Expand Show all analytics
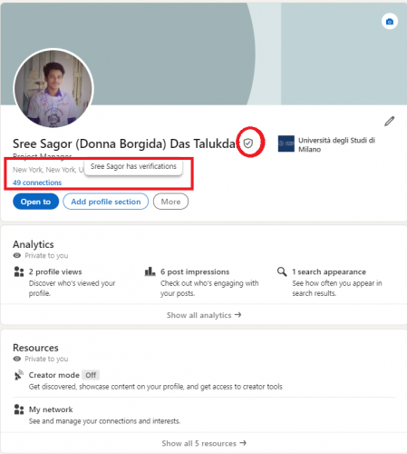Screen dimensions: 407x454 tap(204, 315)
